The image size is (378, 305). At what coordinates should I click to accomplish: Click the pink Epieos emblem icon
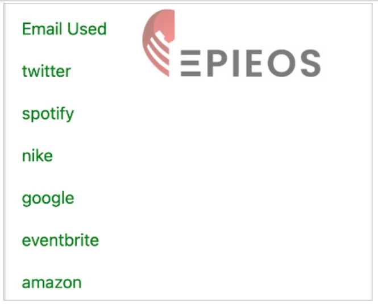[x=159, y=43]
